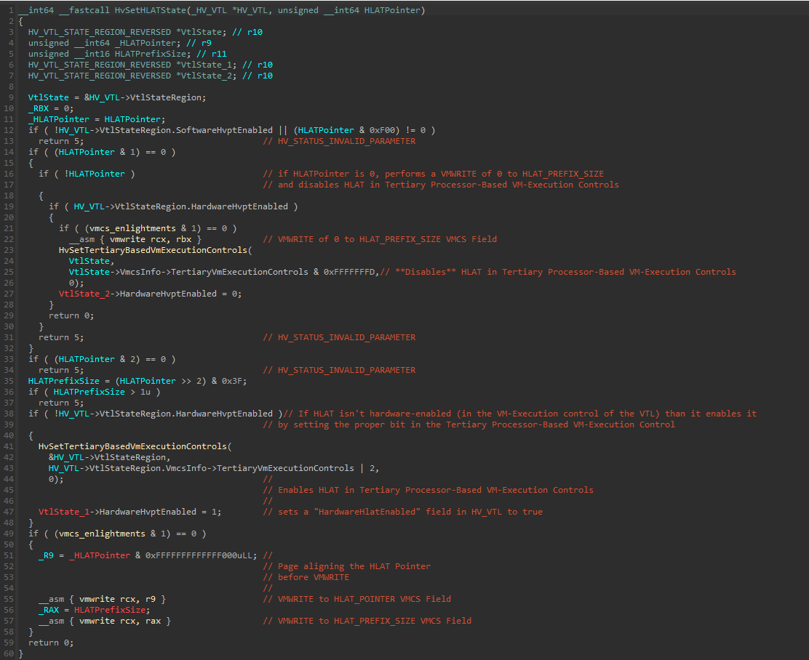Click the 'return 0;' statement on line 29

[x=71, y=315]
